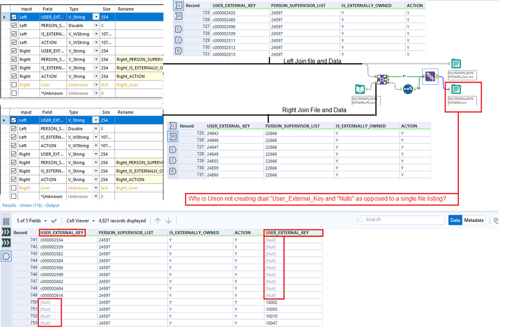Click the messages list icon in Results panel

pyautogui.click(x=6, y=221)
